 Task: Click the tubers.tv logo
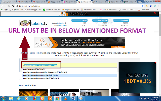33,23
